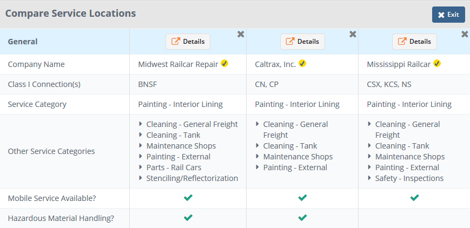Click Midwest's Painting - Interior Lining category
470x228 pixels.
[181, 104]
